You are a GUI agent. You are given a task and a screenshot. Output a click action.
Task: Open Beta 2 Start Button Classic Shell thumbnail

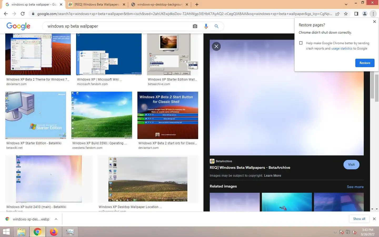tap(168, 115)
